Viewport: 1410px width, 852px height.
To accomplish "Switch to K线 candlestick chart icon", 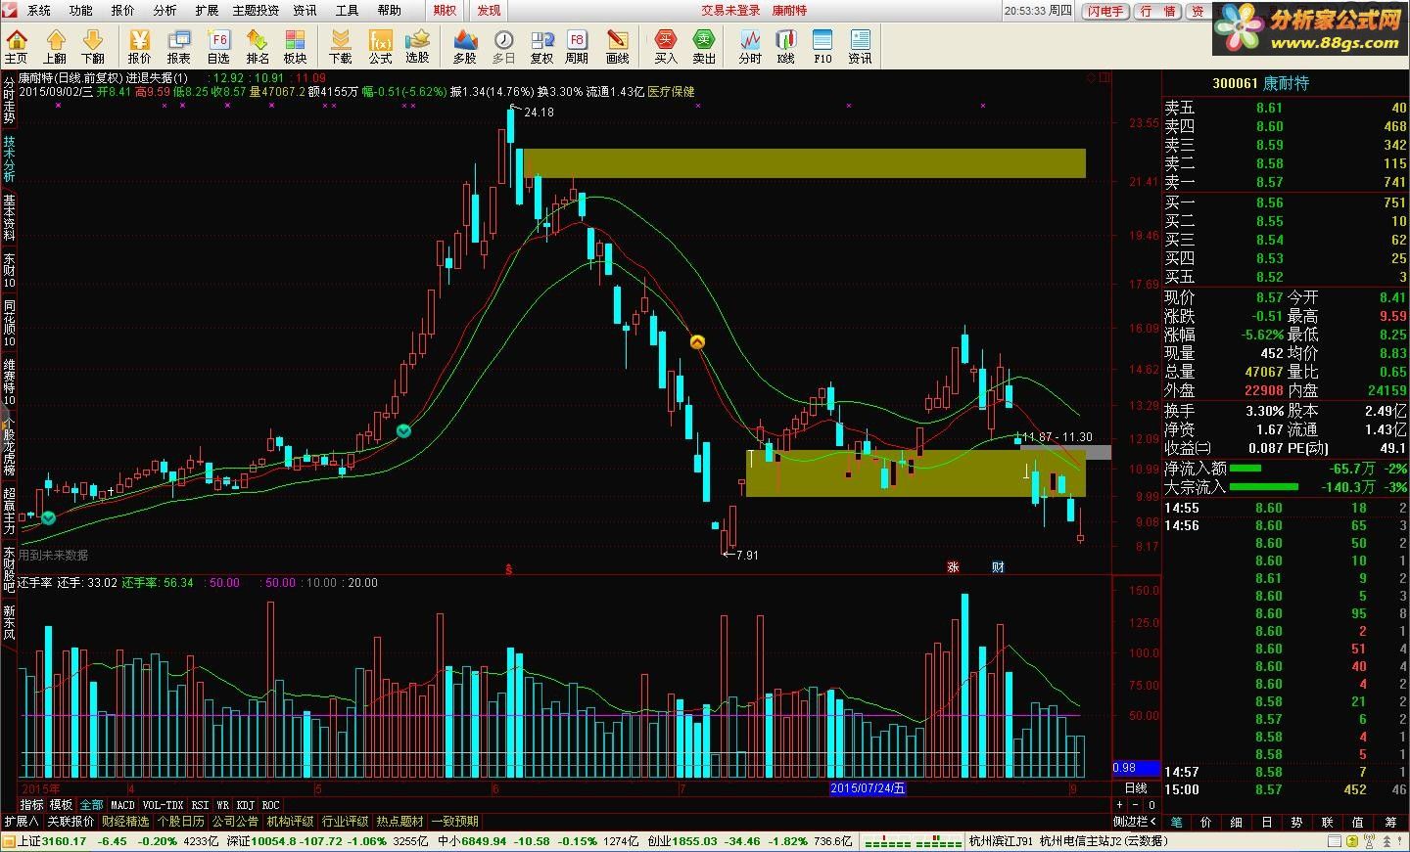I will (785, 46).
